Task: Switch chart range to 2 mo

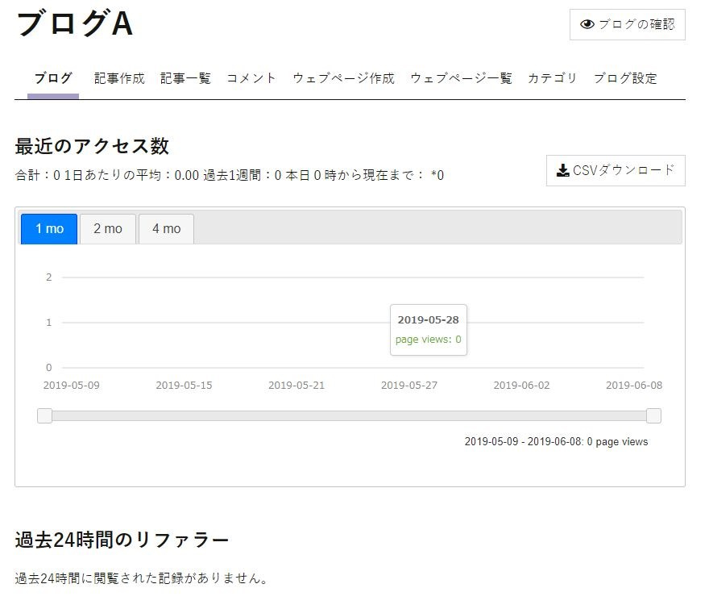Action: pos(108,228)
